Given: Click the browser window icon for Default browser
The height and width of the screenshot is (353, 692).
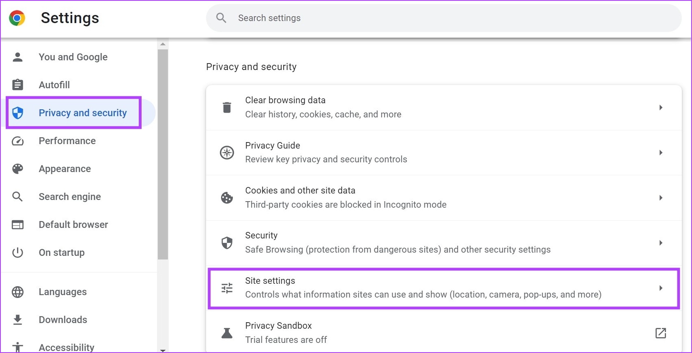Looking at the screenshot, I should (17, 225).
